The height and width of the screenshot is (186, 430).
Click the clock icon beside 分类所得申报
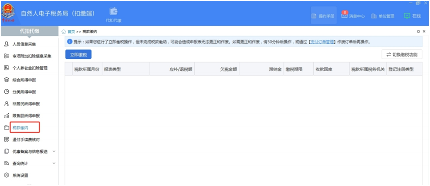[7, 92]
